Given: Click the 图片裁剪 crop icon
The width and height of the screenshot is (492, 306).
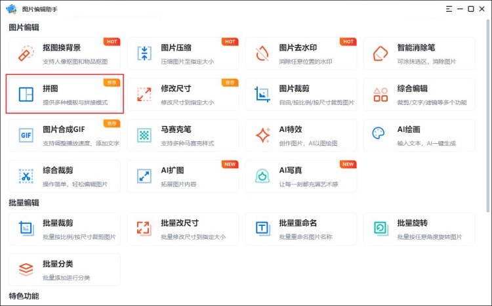Looking at the screenshot, I should [x=262, y=94].
